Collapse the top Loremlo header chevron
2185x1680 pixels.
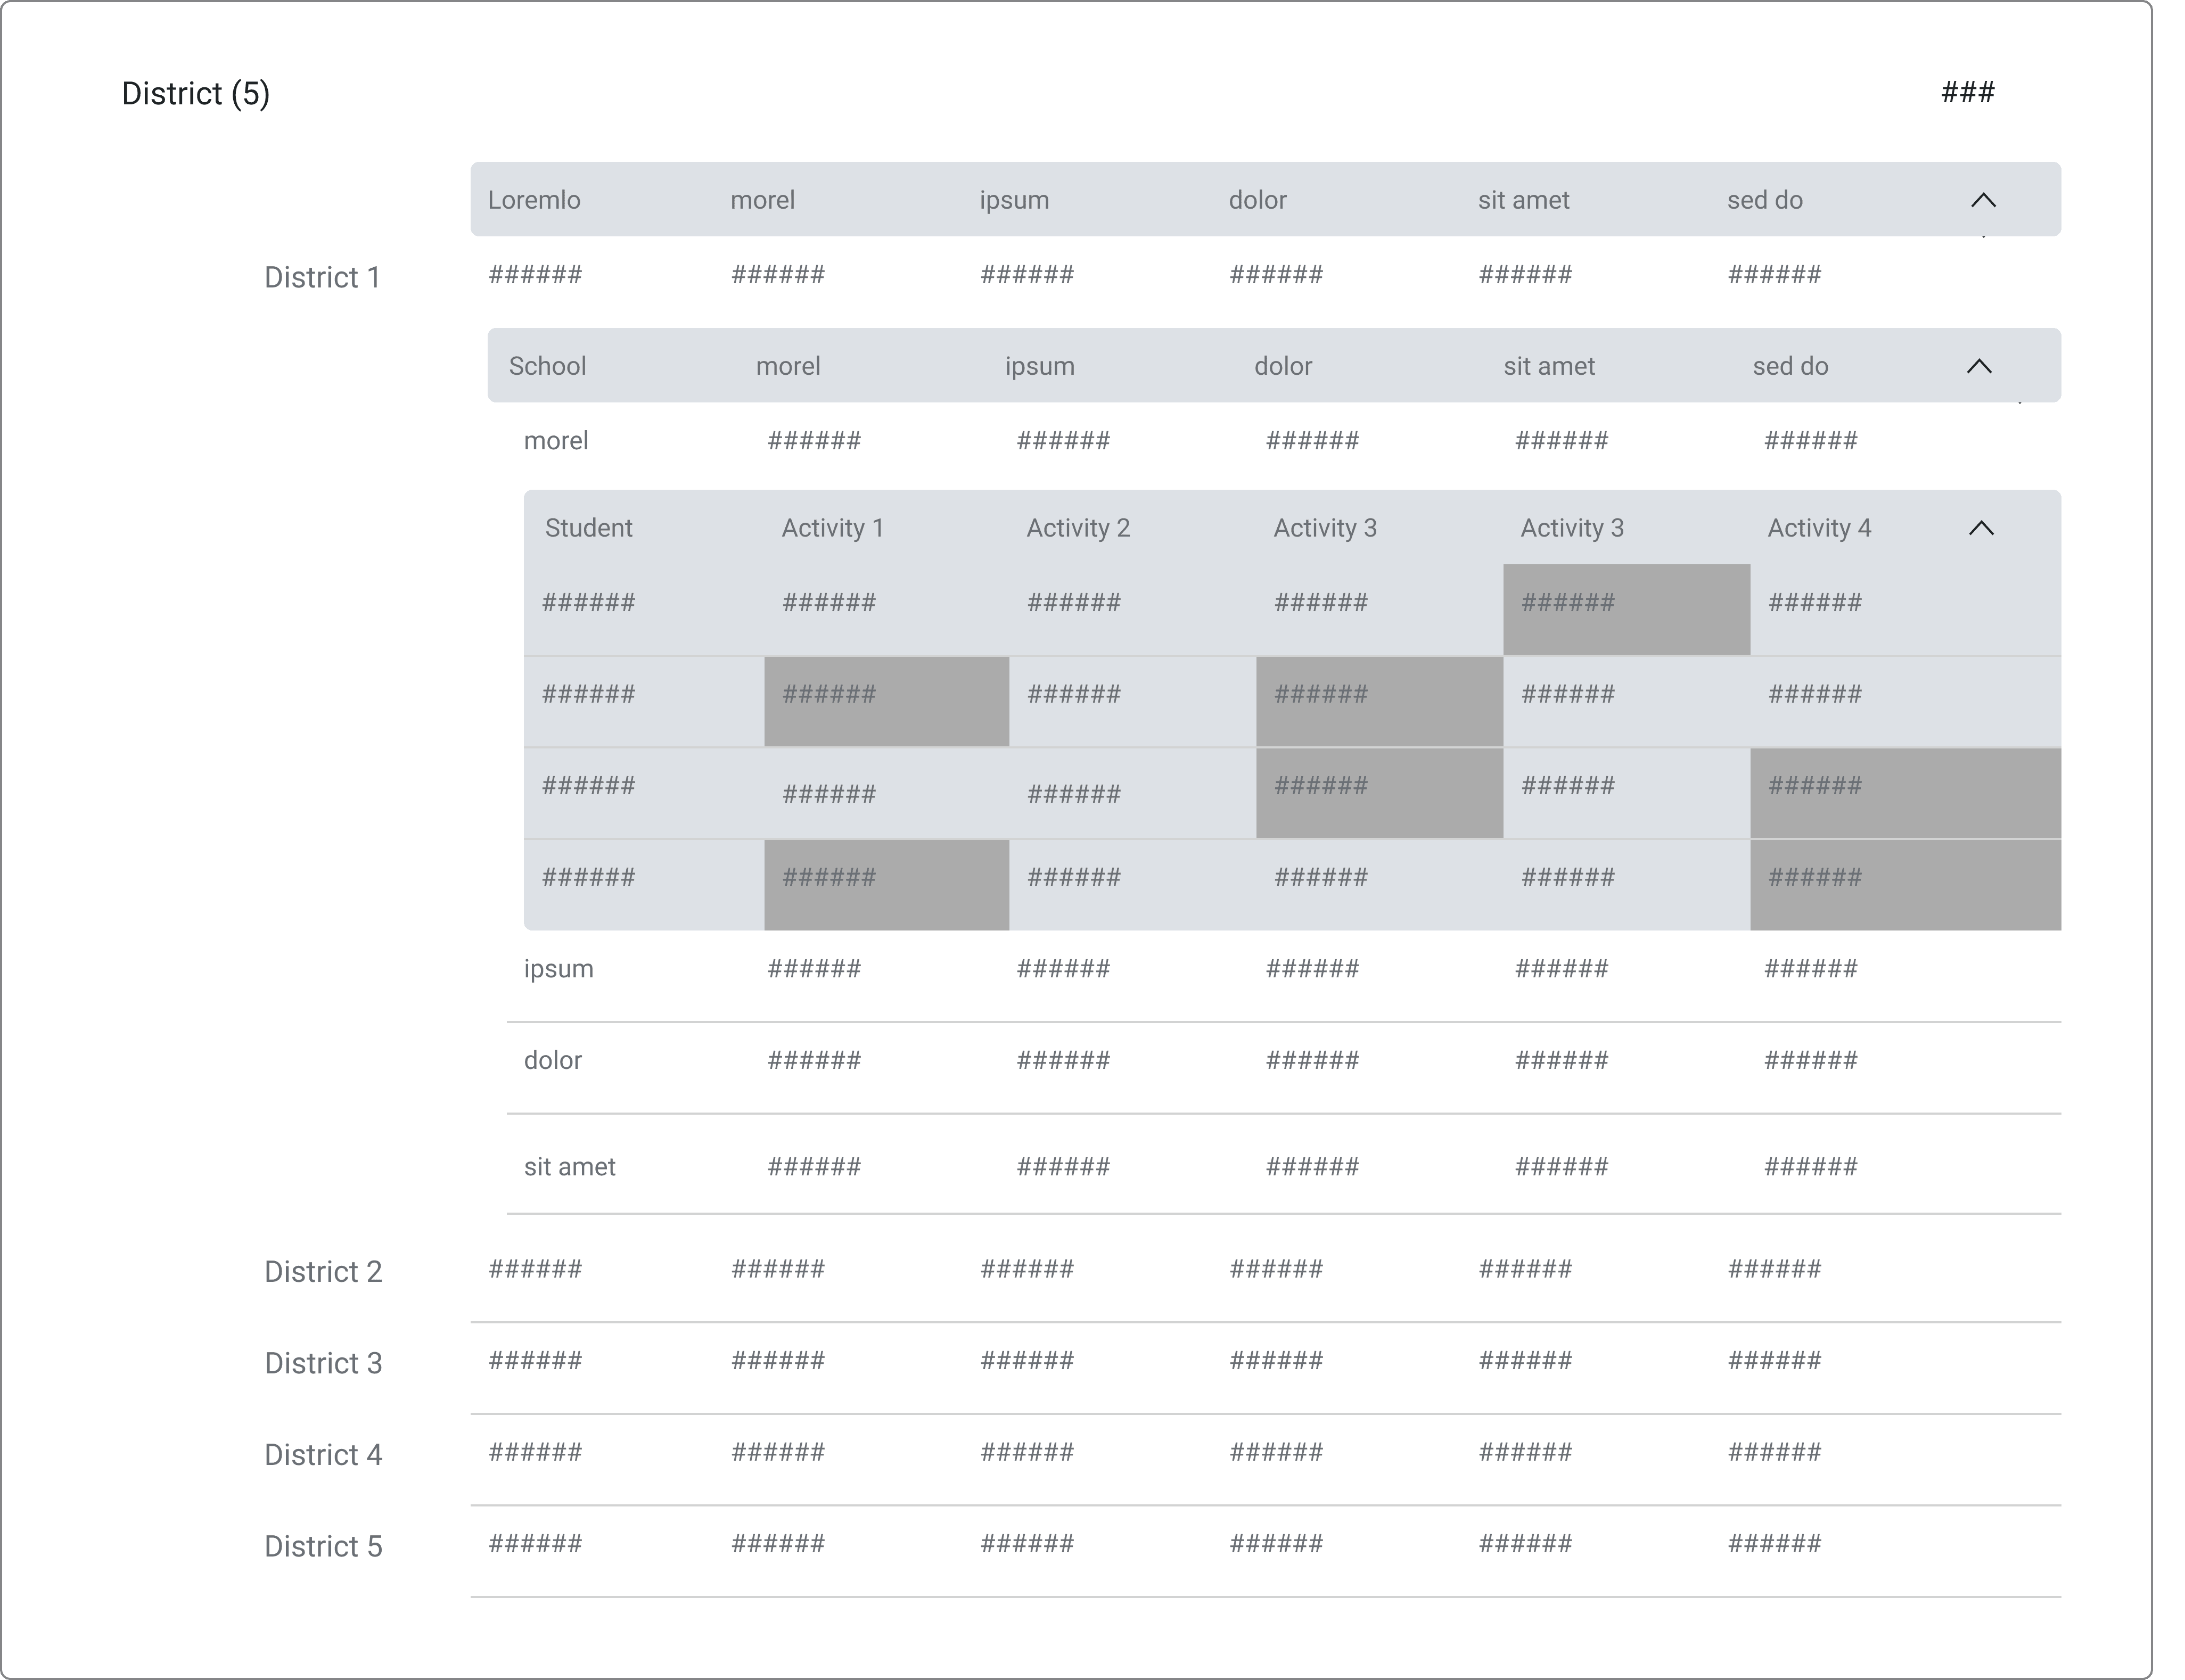(x=1982, y=200)
